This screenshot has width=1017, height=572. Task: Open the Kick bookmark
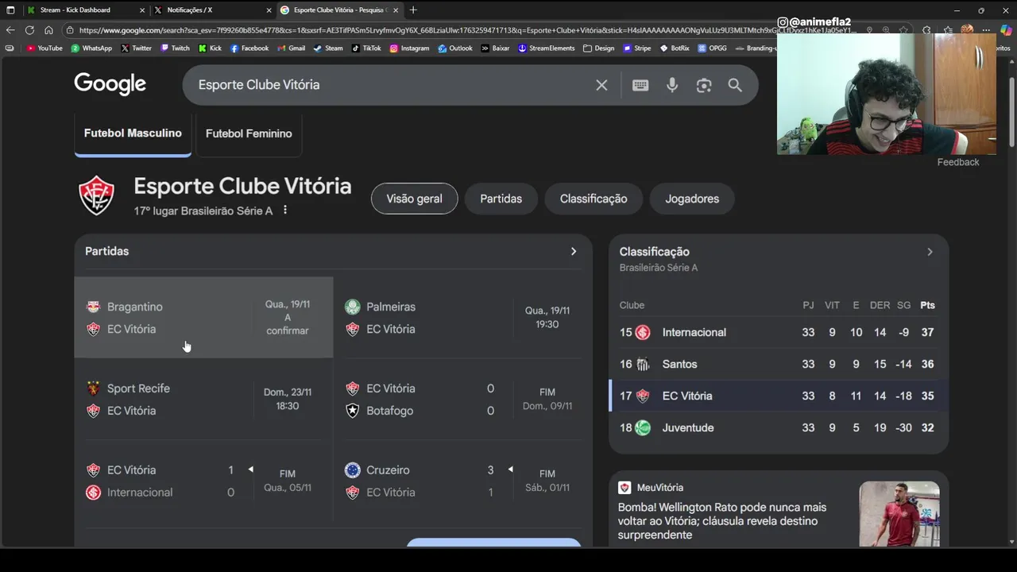211,48
